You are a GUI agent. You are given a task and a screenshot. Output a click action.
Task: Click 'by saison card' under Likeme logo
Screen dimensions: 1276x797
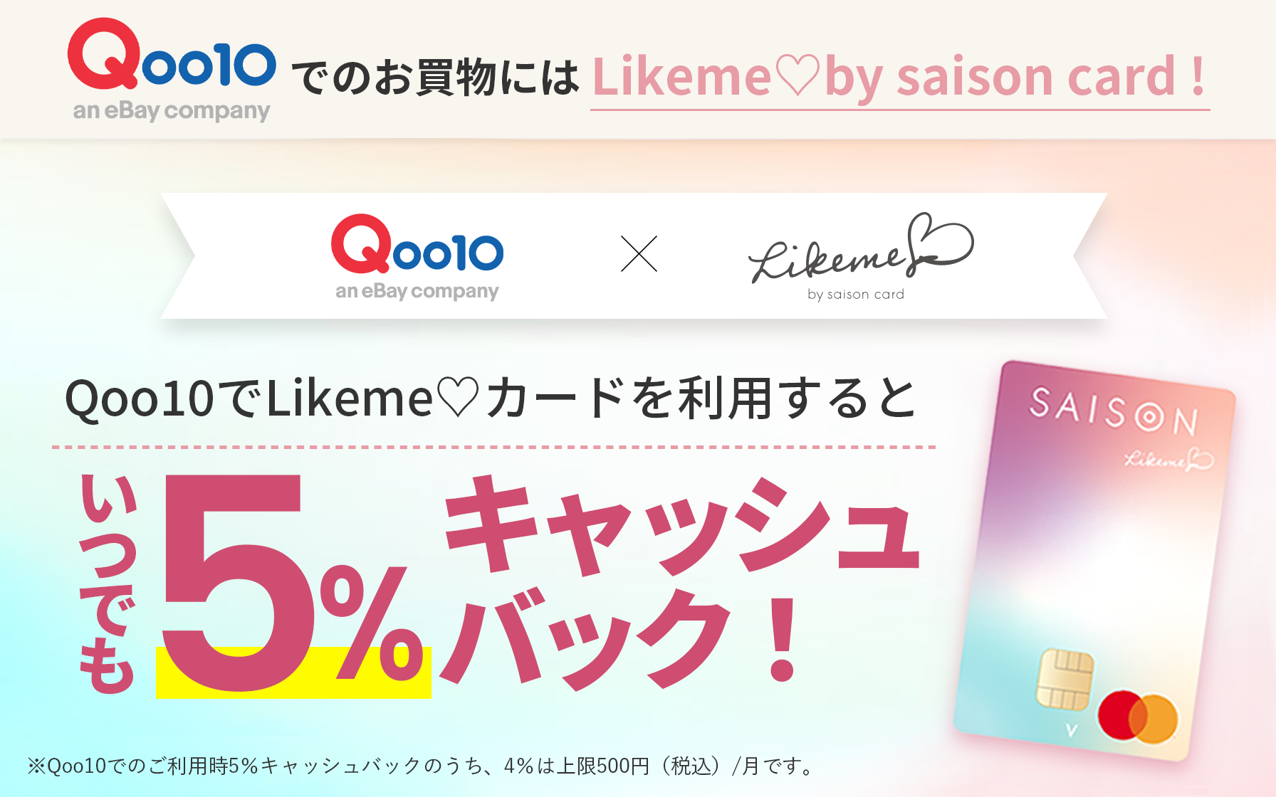pyautogui.click(x=856, y=294)
